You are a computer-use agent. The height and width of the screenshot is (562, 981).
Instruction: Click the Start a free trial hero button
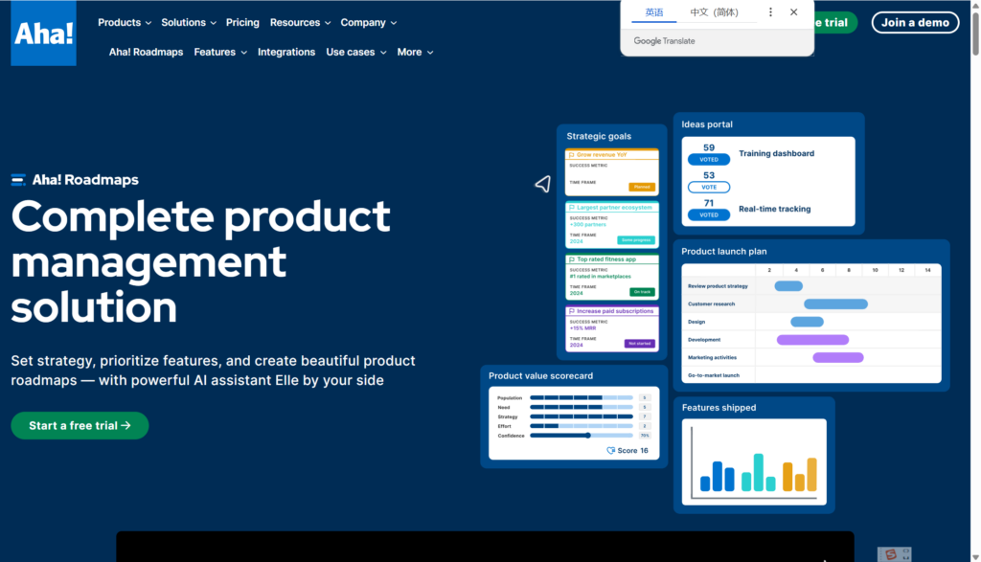tap(80, 425)
